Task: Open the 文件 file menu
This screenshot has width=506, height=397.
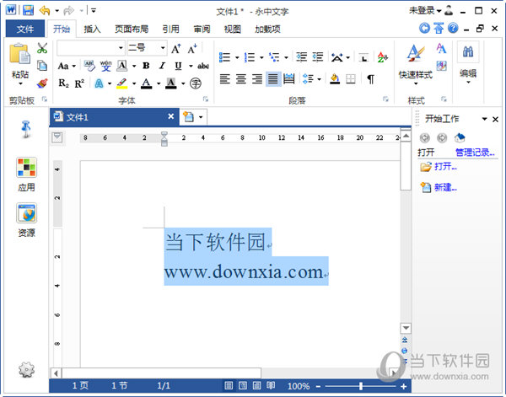Action: (25, 29)
